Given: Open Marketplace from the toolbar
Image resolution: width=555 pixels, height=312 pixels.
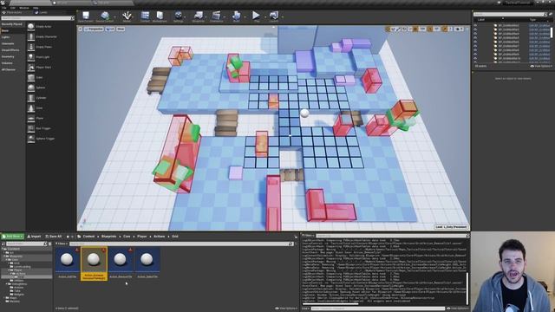Looking at the screenshot, I should [x=160, y=16].
